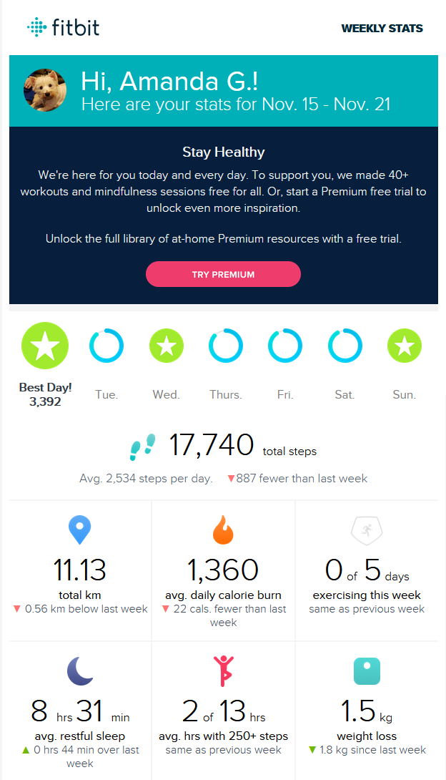The image size is (446, 780).
Task: Click the pink active-hours figure icon
Action: pos(223,671)
